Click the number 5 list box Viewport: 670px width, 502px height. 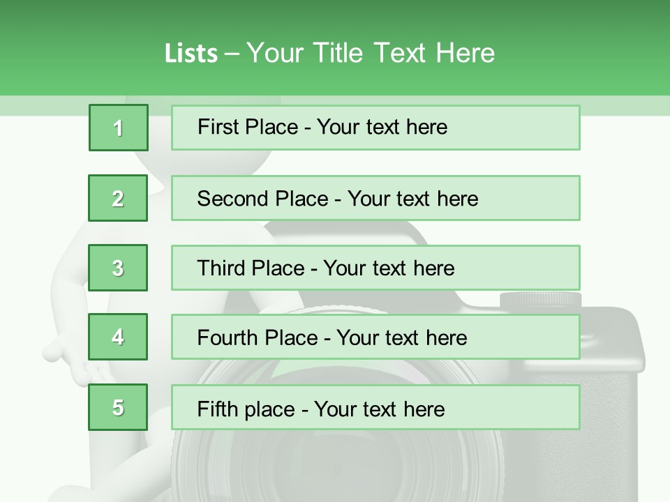[x=119, y=407]
